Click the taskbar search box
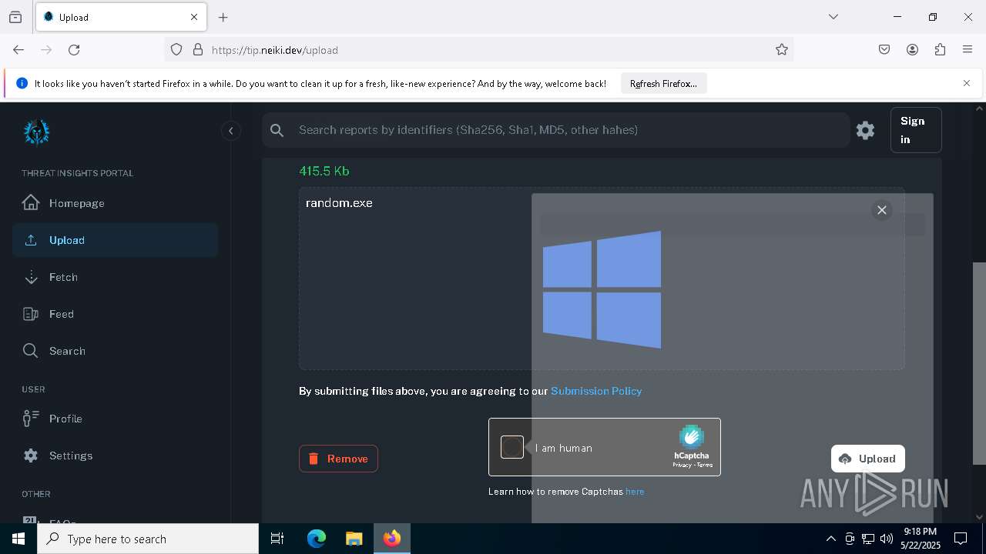986x554 pixels. pyautogui.click(x=148, y=539)
